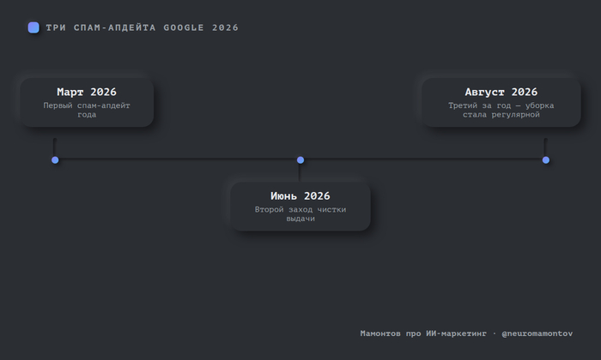This screenshot has height=360, width=601.
Task: Open the Август 2026 card
Action: click(x=501, y=103)
